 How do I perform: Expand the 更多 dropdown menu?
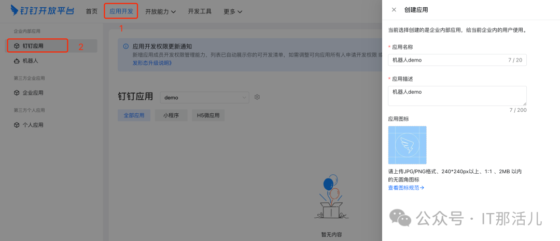pyautogui.click(x=233, y=11)
